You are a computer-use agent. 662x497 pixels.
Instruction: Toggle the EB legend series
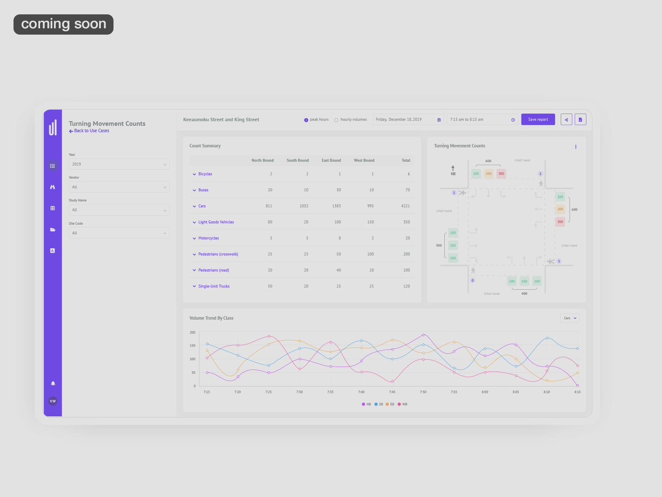(x=390, y=404)
